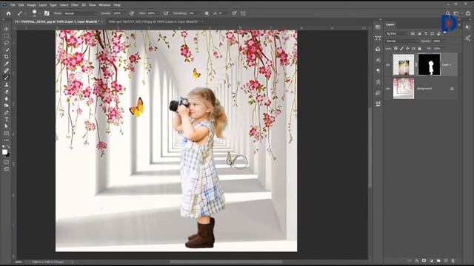Screen dimensions: 474x266
Task: Open the Brush Preset picker arrow
Action: click(39, 13)
